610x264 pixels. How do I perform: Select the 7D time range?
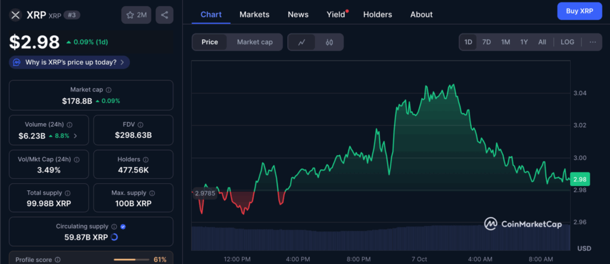tap(486, 42)
